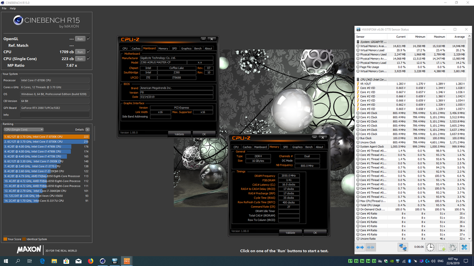This screenshot has width=474, height=266.
Task: Open Bench tab in Mainboard CPU-Z window
Action: tap(198, 48)
